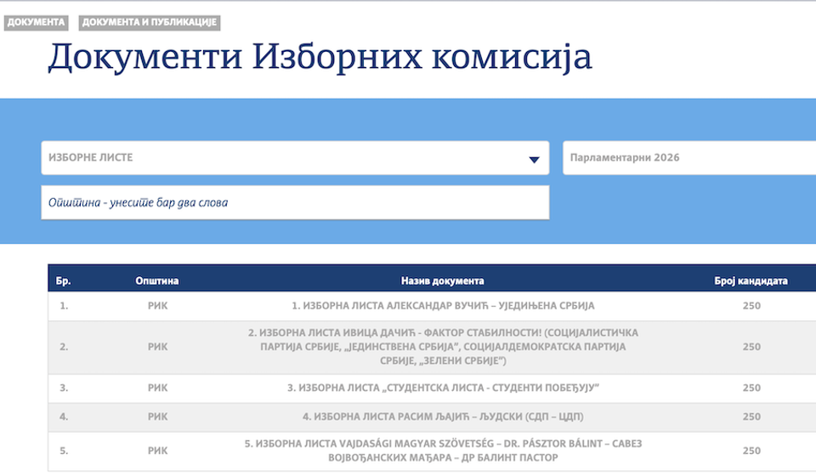
Task: Click the dropdown arrow of ИЗБОРНЕ ЛИСТЕ
Action: coord(534,159)
